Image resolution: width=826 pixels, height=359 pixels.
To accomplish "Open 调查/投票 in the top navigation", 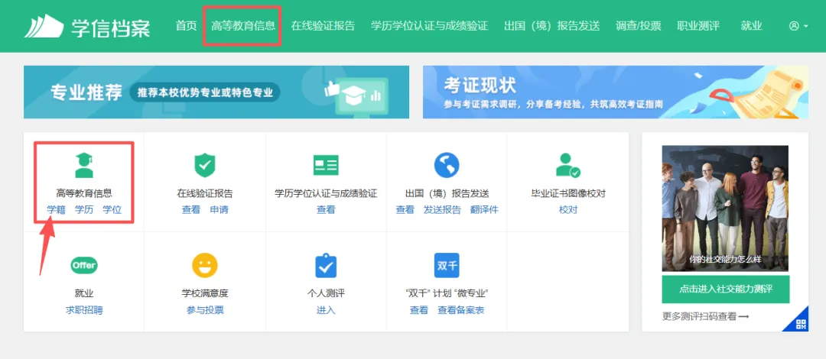I will [x=638, y=26].
